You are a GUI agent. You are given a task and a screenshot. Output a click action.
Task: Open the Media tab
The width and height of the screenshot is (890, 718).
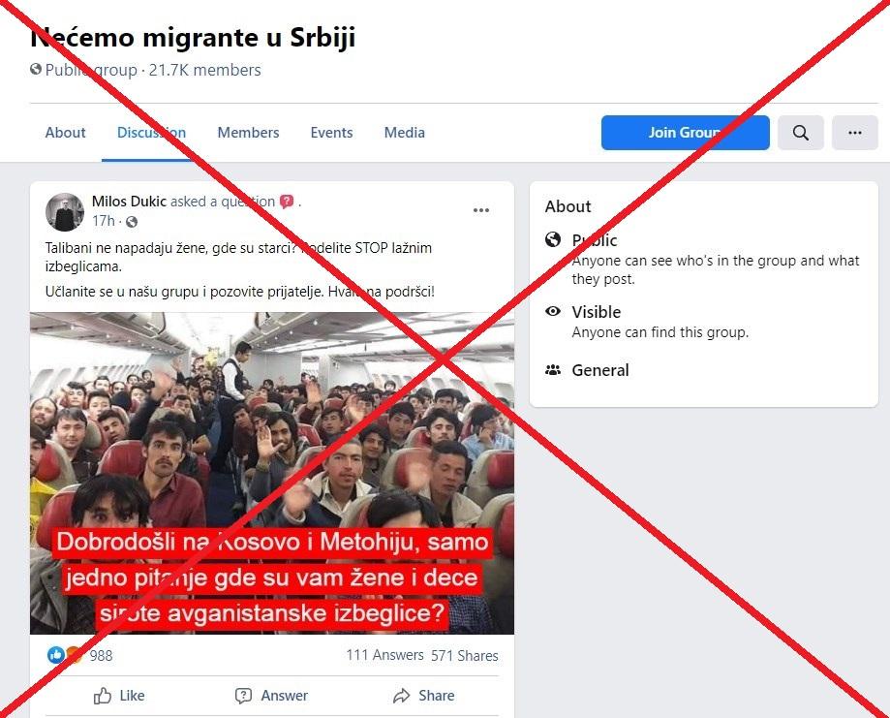coord(404,133)
